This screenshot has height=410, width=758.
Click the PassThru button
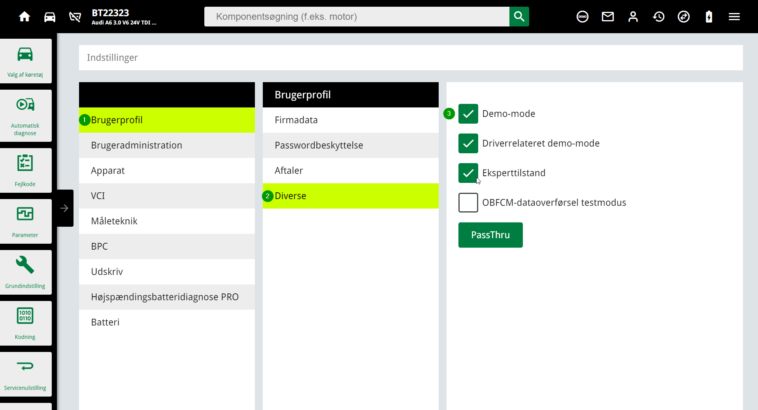(x=490, y=235)
